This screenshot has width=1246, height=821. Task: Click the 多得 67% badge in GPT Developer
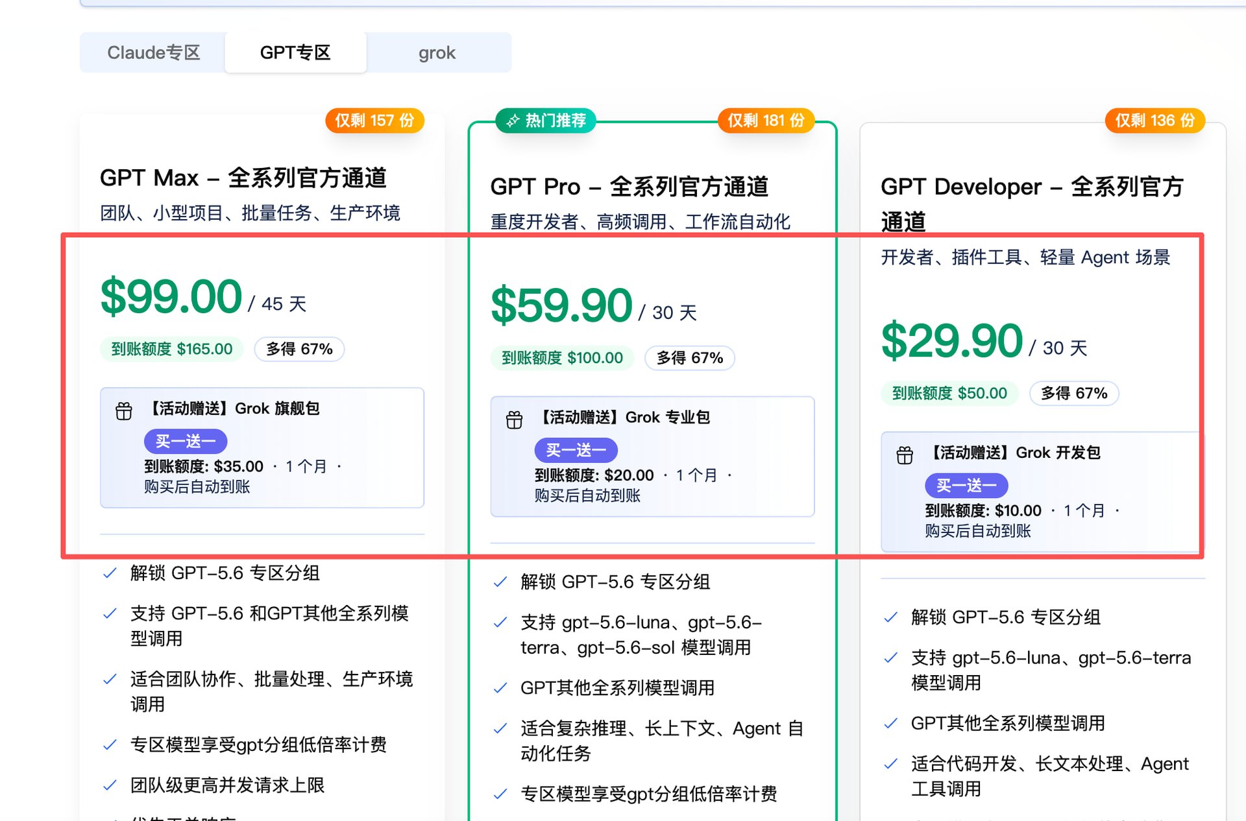(x=1075, y=393)
